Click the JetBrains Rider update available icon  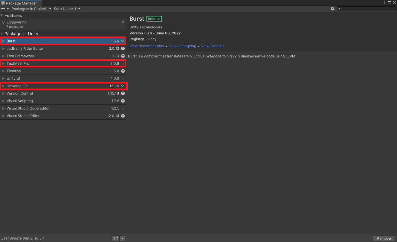click(123, 48)
